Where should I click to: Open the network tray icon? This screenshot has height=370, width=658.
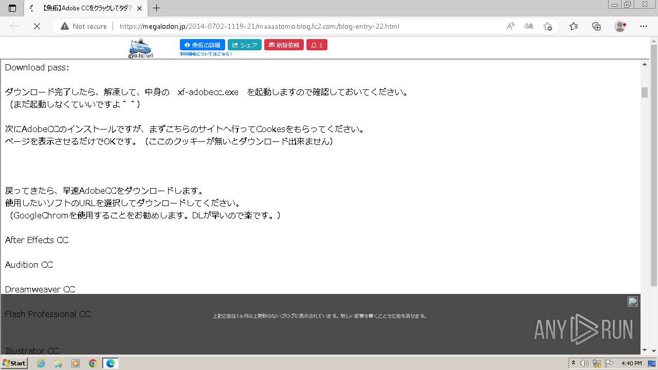pyautogui.click(x=597, y=363)
